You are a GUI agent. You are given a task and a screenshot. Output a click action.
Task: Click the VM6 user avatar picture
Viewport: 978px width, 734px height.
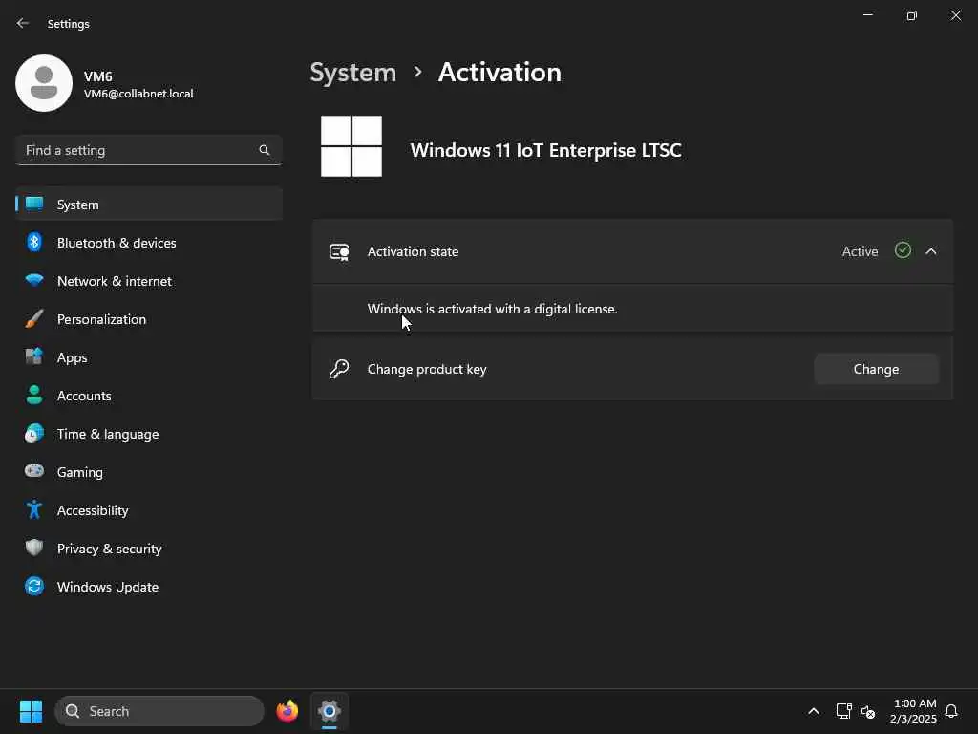click(x=44, y=83)
